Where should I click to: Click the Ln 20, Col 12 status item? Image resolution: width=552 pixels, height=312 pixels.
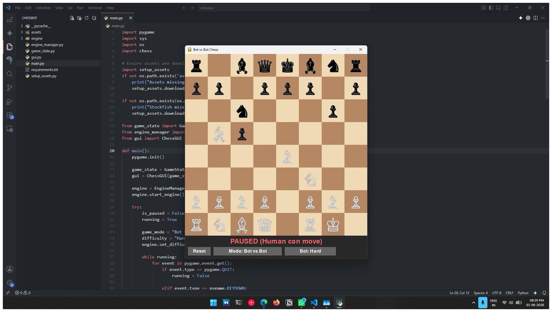pyautogui.click(x=459, y=293)
